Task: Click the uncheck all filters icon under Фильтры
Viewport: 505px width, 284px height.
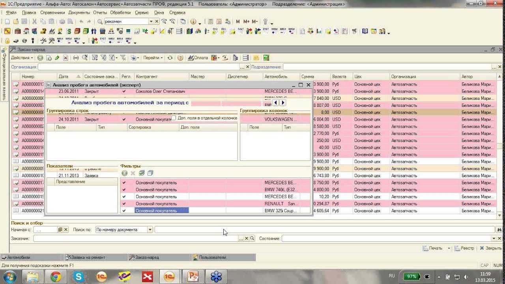Action: coord(150,173)
